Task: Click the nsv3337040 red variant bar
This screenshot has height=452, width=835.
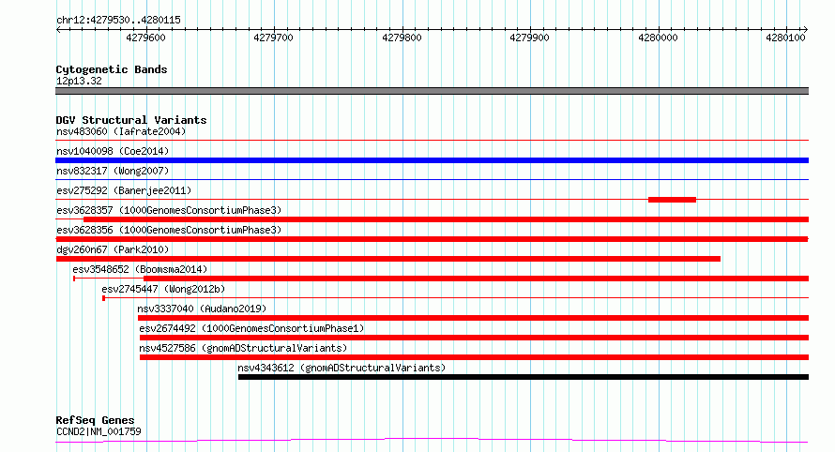Action: (474, 318)
